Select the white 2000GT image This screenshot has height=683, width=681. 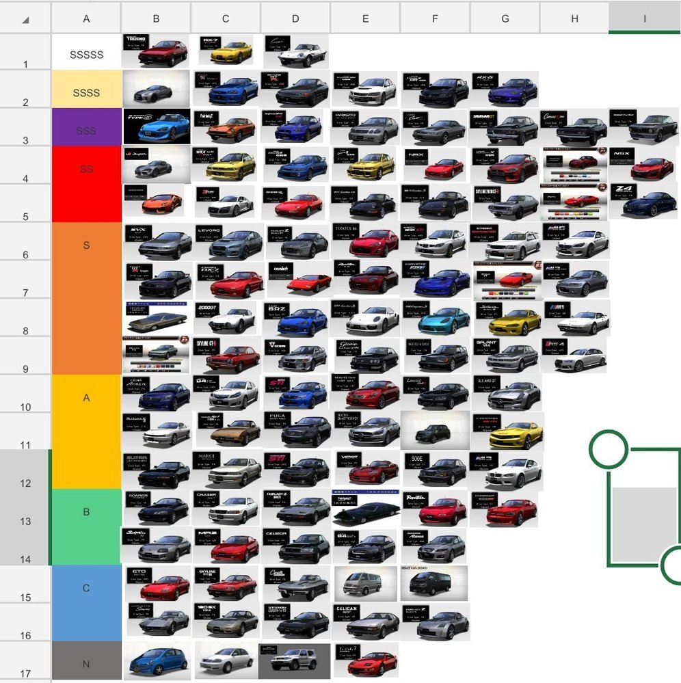coord(226,317)
